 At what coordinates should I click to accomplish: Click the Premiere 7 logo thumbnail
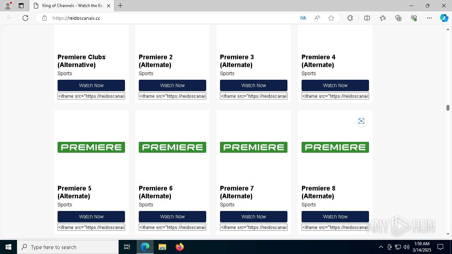click(x=254, y=147)
